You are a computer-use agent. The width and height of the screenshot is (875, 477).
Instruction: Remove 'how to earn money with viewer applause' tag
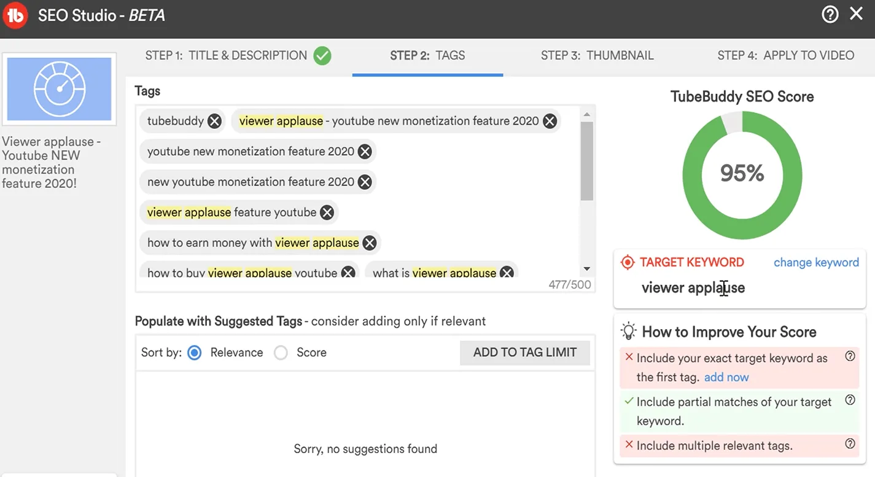coord(369,242)
